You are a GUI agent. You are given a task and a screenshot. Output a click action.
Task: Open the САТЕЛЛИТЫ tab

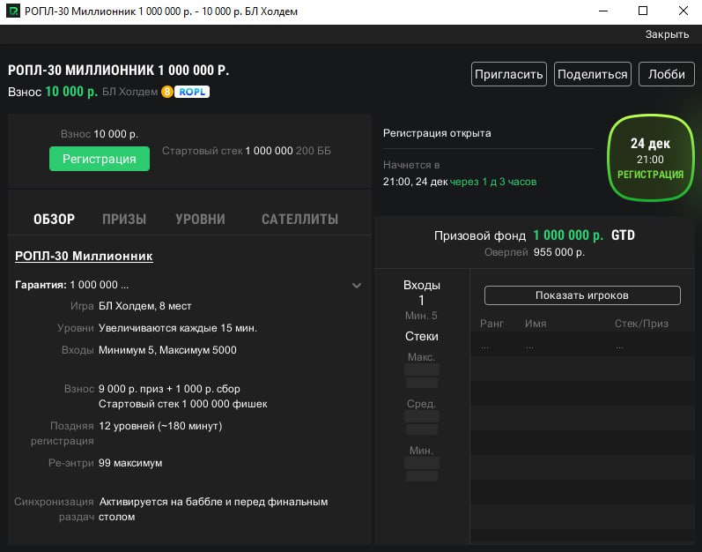300,219
